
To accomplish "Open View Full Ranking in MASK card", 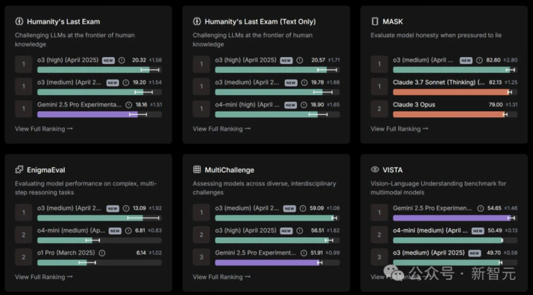I will click(x=399, y=128).
